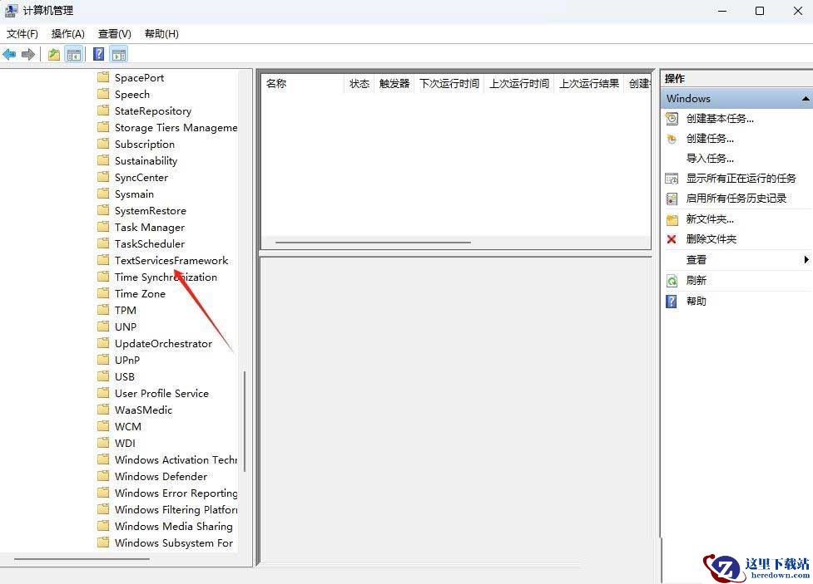813x584 pixels.
Task: Click the 新文件夹 folder icon
Action: click(672, 219)
